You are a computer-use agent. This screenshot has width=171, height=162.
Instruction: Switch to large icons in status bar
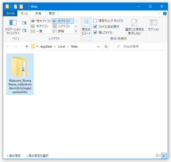[164, 156]
